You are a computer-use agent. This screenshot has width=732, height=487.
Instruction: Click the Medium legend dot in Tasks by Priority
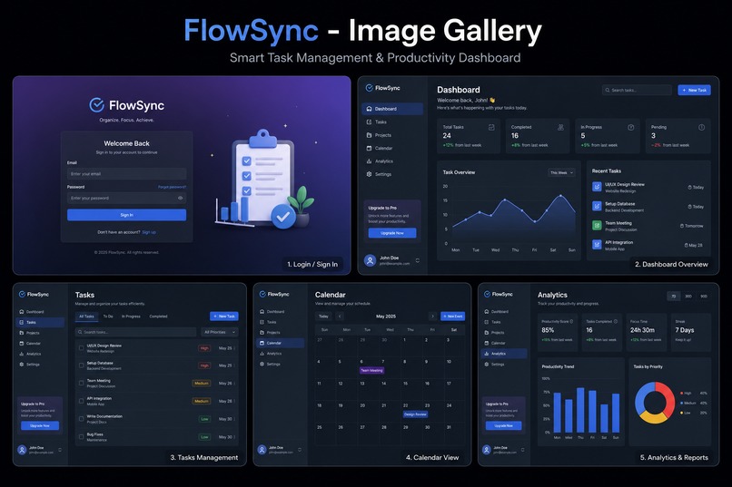[x=681, y=404]
